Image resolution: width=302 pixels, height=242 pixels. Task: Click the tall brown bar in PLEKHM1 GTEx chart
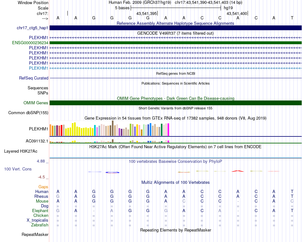pos(113,128)
